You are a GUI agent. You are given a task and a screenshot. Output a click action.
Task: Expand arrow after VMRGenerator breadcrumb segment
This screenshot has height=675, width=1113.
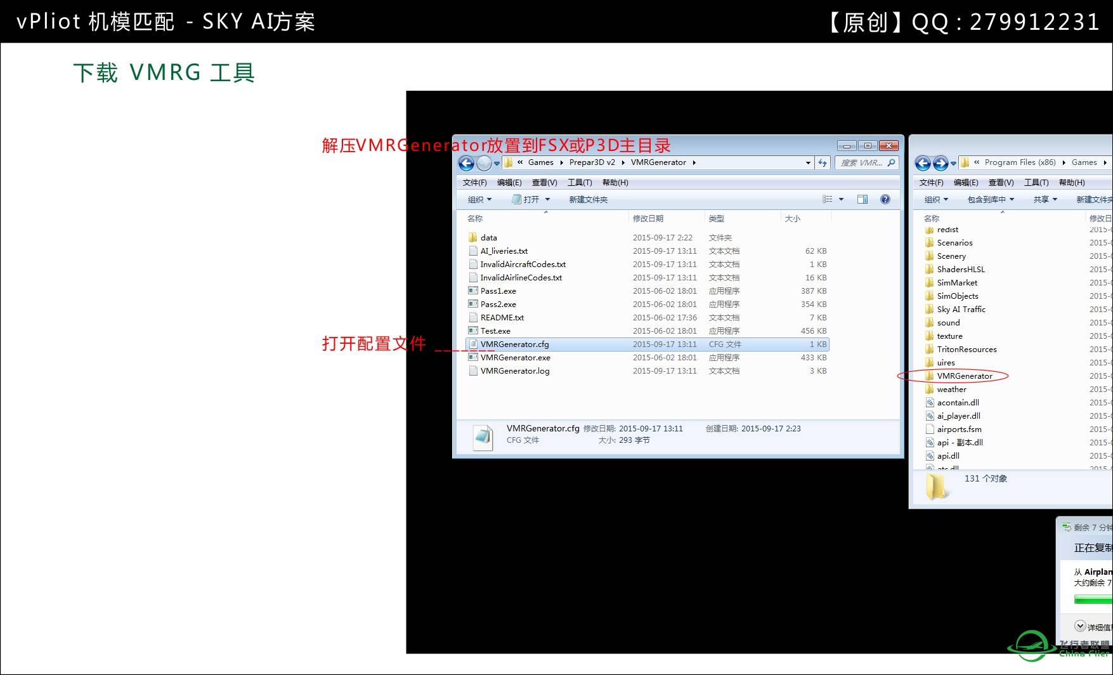694,162
